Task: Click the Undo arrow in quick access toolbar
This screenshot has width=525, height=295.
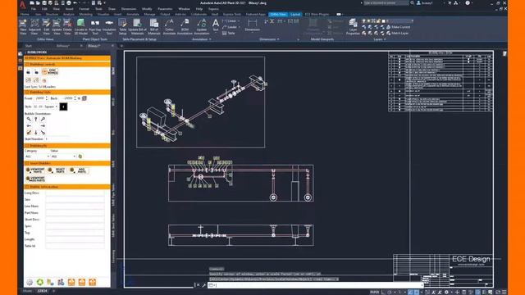Action: click(x=75, y=2)
